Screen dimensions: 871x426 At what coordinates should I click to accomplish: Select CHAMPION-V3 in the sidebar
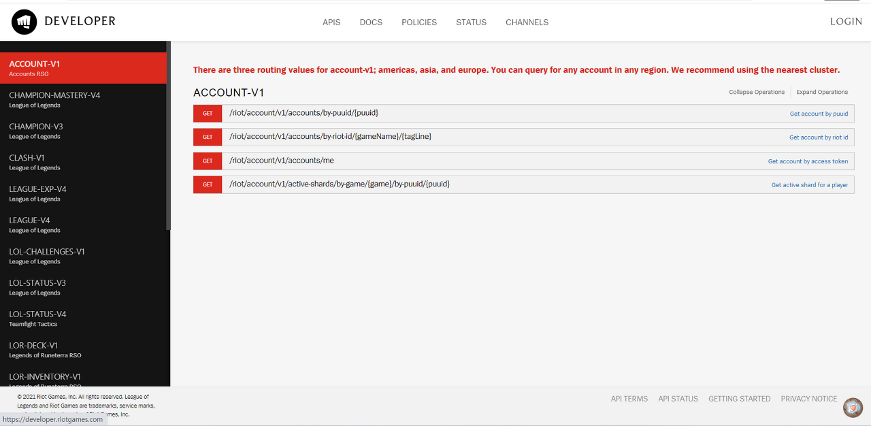click(x=83, y=131)
